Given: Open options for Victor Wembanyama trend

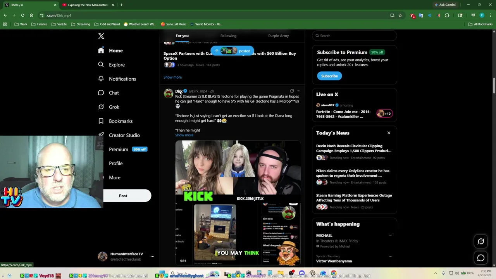Looking at the screenshot, I should pyautogui.click(x=390, y=257).
